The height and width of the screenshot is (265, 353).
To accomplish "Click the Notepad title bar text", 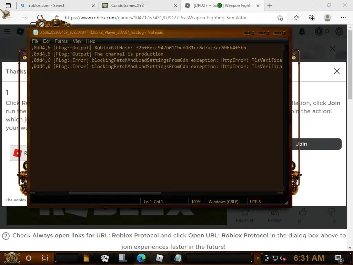I will 101,32.
